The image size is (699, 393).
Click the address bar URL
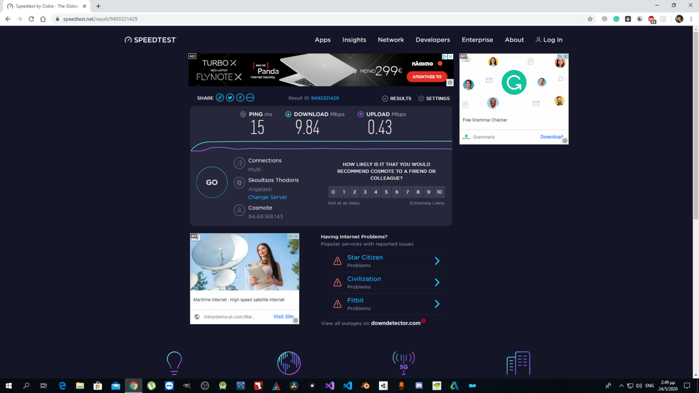(x=100, y=19)
